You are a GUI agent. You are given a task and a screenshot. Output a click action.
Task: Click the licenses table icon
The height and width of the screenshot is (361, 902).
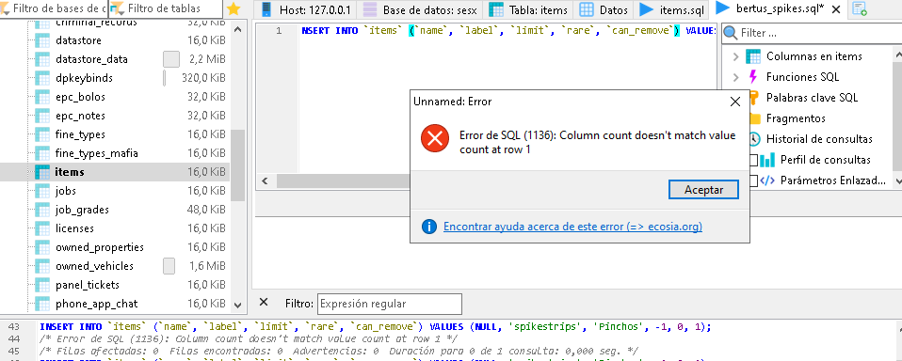[42, 228]
